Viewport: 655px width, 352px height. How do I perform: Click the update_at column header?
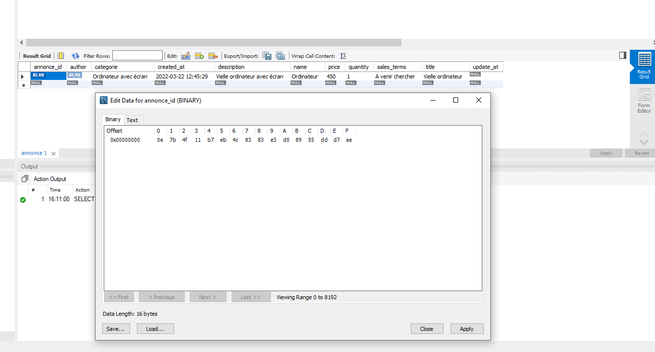pos(485,67)
